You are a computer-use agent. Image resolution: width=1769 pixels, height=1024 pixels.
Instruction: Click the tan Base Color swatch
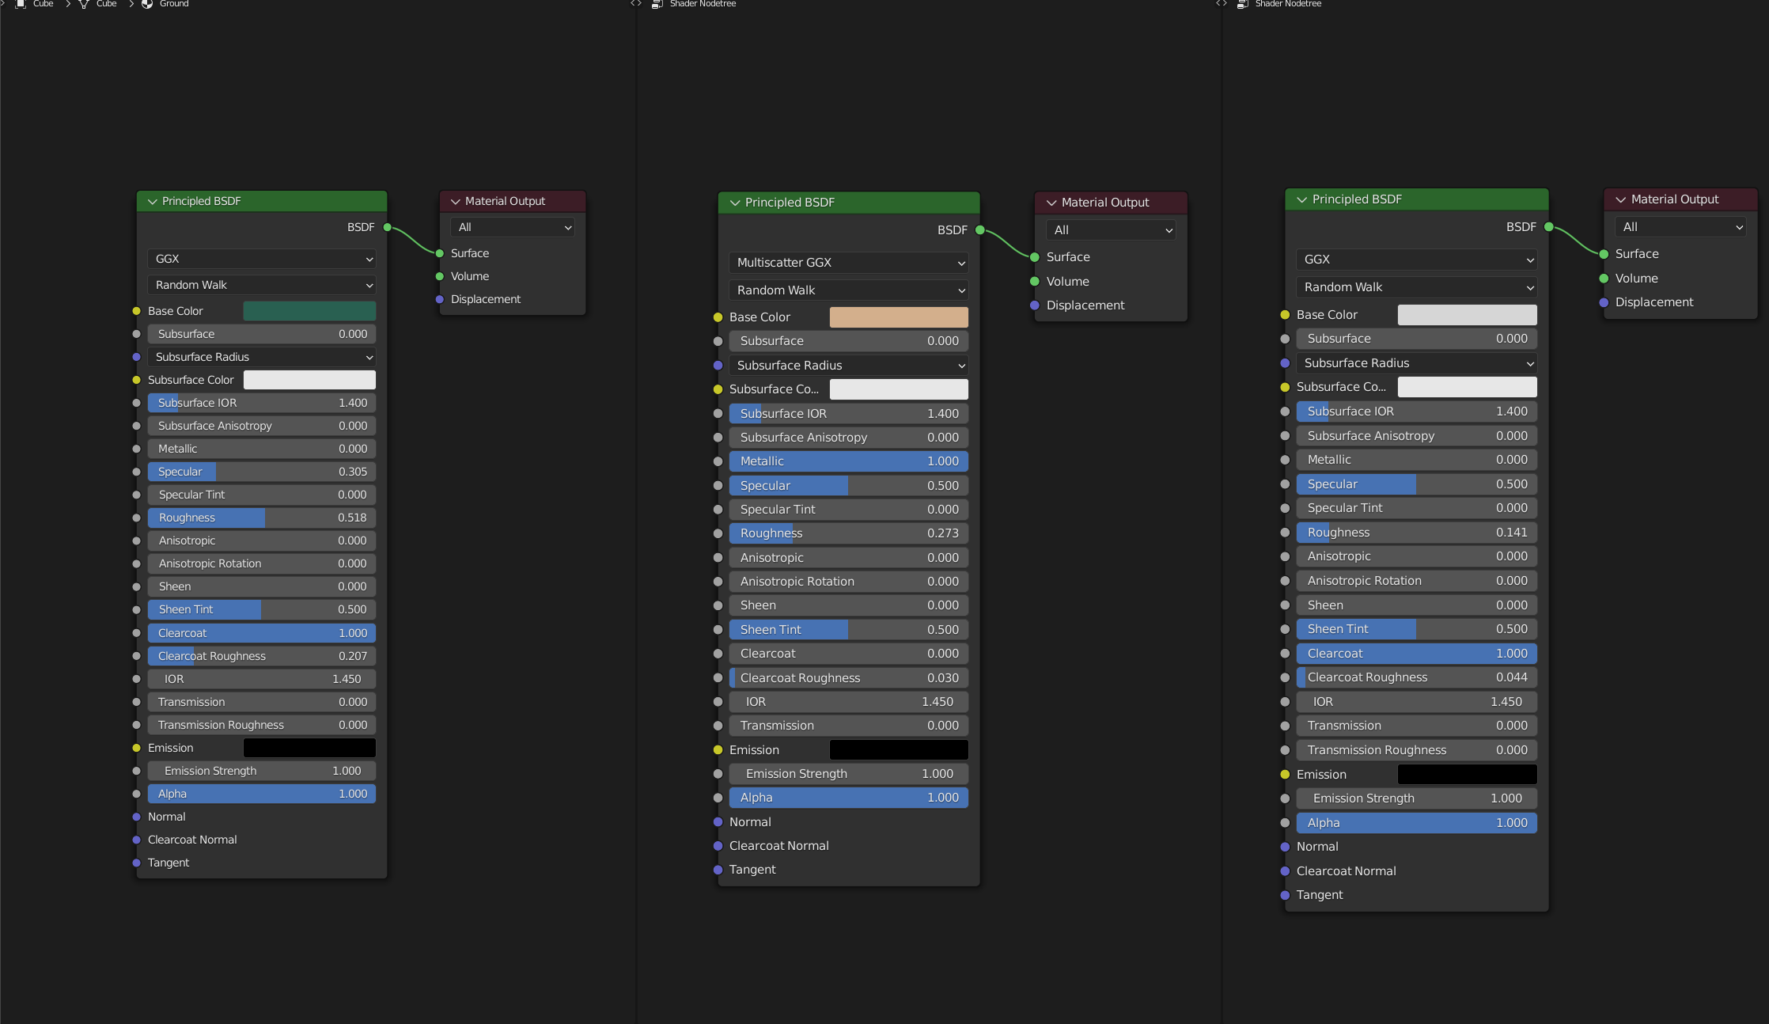click(899, 317)
